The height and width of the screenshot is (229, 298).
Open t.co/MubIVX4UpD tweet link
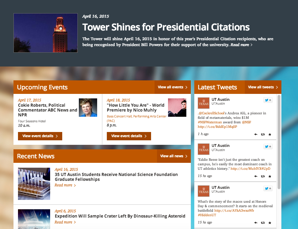[x=250, y=169]
